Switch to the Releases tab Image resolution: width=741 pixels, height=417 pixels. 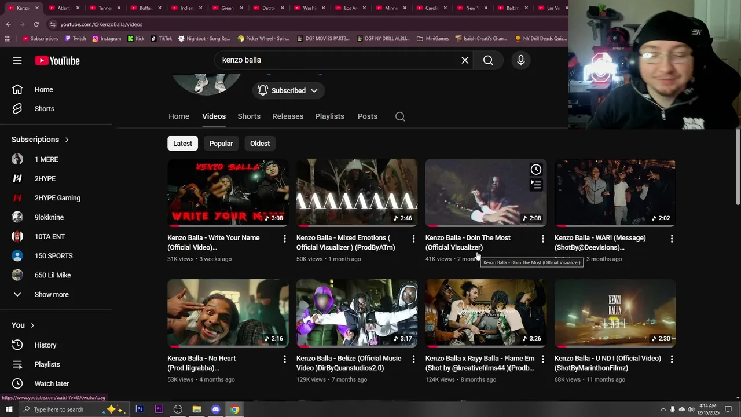(288, 116)
